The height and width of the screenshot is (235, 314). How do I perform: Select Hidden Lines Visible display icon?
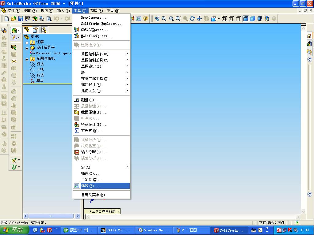pyautogui.click(x=232, y=19)
